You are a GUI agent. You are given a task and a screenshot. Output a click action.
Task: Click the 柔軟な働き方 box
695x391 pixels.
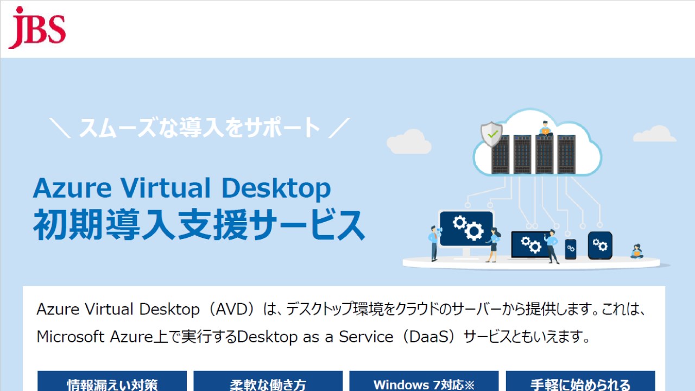pos(268,381)
